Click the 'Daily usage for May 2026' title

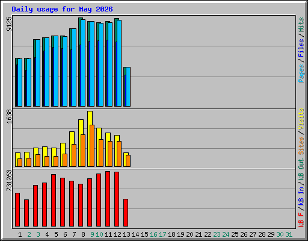point(62,9)
